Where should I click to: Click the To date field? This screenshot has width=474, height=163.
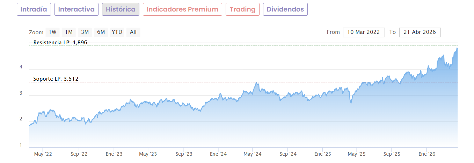[x=420, y=32]
